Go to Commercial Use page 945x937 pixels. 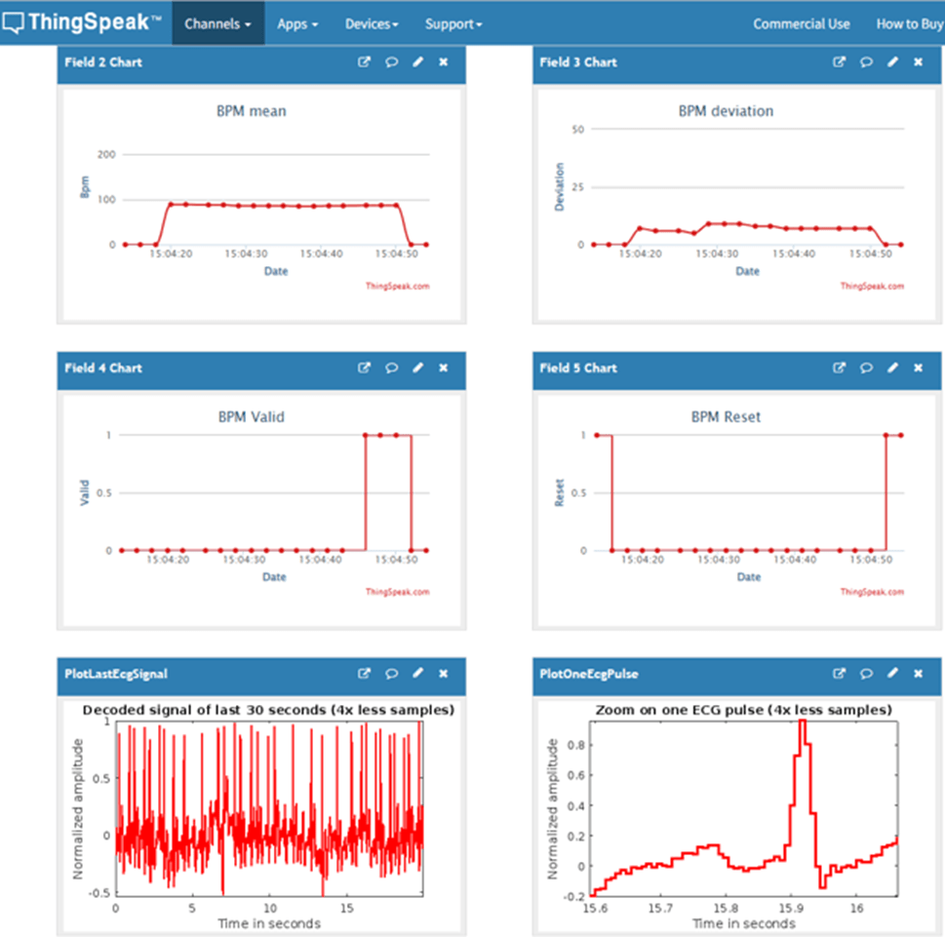tap(801, 23)
